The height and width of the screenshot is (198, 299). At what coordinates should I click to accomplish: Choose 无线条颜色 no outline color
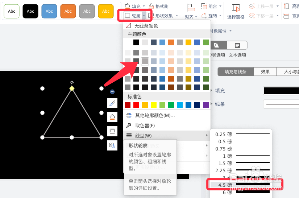click(x=167, y=25)
